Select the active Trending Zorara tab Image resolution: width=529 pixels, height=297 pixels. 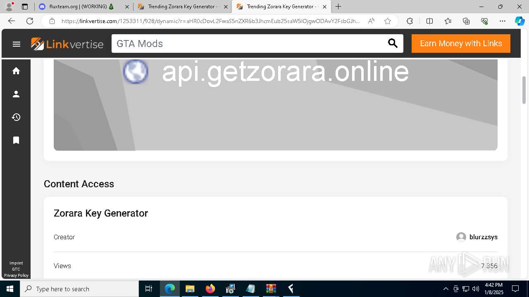(281, 7)
